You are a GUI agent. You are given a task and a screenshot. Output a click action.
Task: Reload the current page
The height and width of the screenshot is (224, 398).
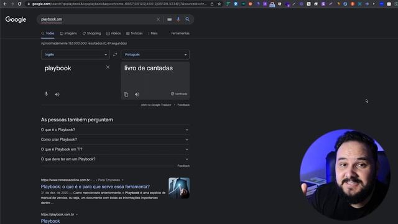click(19, 4)
